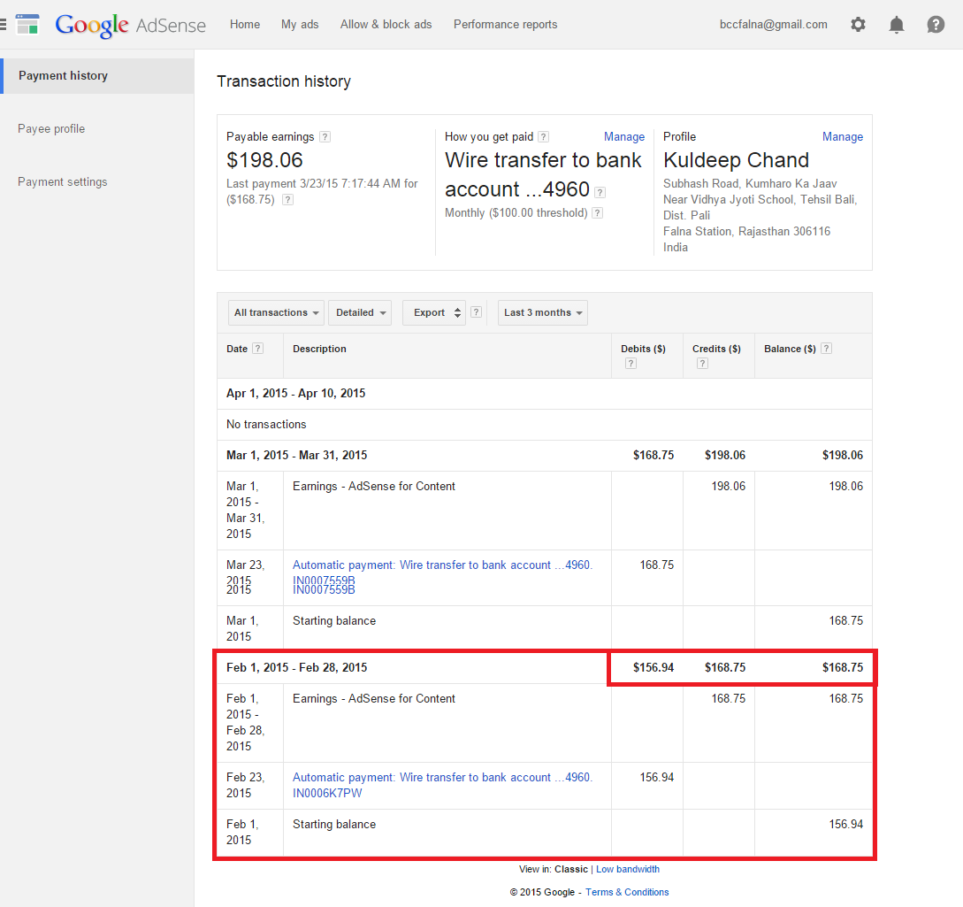Click help icon next to Balance ($) header

click(x=827, y=349)
